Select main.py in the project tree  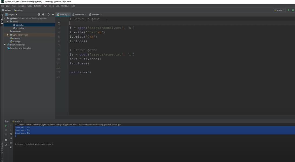coord(17,38)
